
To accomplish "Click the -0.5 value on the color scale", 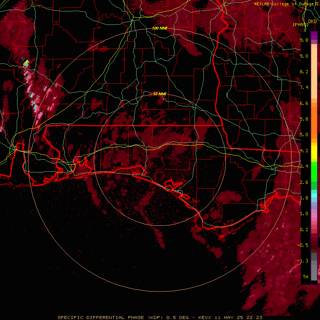I will point(303,245).
